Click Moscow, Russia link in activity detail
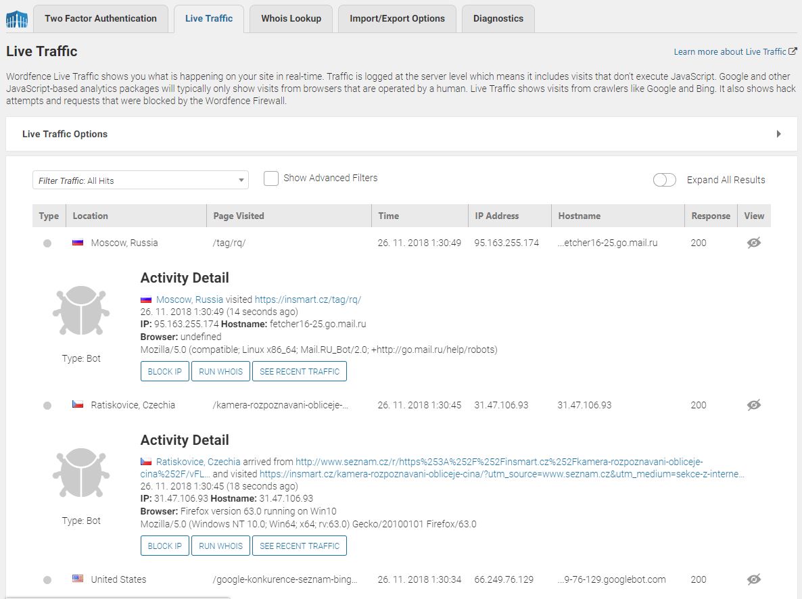 tap(190, 299)
